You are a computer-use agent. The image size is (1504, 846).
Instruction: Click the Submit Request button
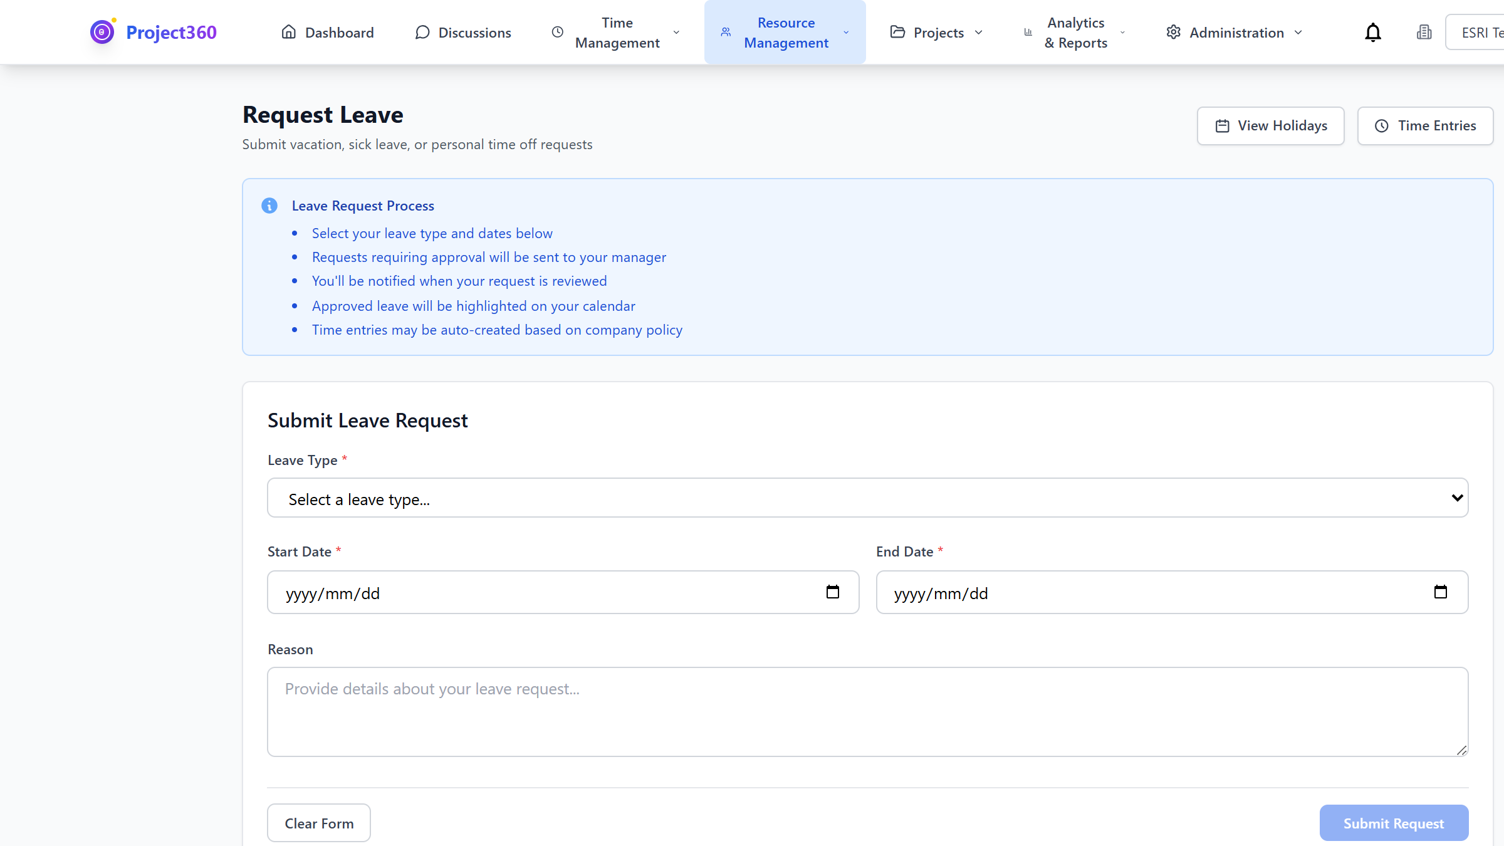(1394, 823)
